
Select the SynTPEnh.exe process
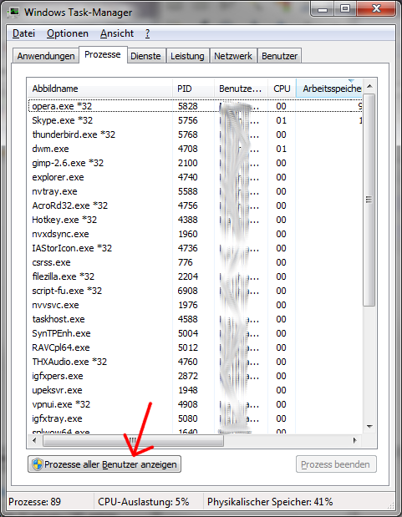(x=195, y=333)
